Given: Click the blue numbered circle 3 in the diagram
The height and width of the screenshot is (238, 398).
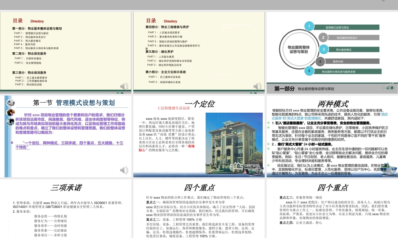Looking at the screenshot, I should tap(324, 49).
